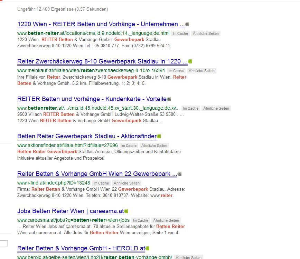Click the green icon after 'Reiter Zwerchäckerweg 8-10' title
This screenshot has height=259, width=300.
pos(190,61)
